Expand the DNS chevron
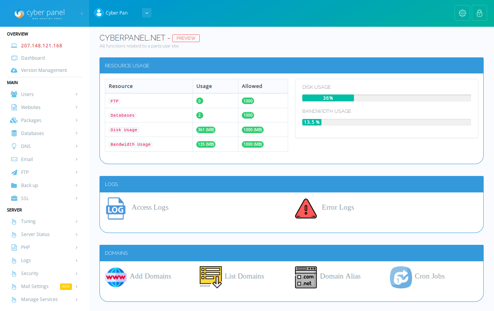This screenshot has width=494, height=311. [77, 146]
